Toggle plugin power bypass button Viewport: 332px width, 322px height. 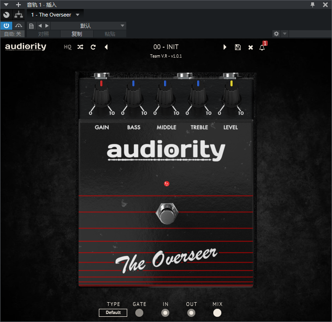(x=6, y=26)
